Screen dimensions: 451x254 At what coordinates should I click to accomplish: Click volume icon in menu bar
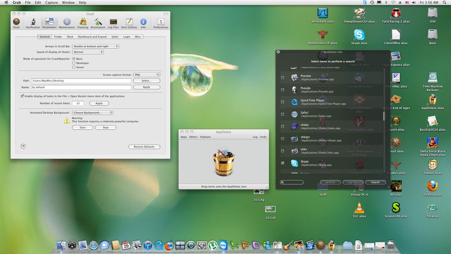point(414,2)
